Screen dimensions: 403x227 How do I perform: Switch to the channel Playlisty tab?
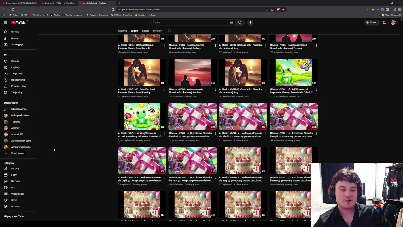click(158, 31)
